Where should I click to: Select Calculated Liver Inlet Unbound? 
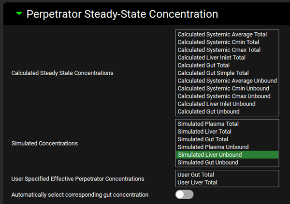pyautogui.click(x=216, y=104)
